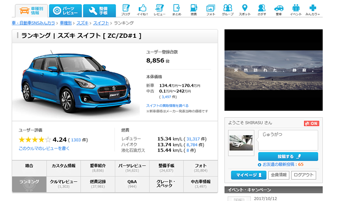Open the イベント icon in top bar
This screenshot has height=201, width=343.
click(296, 10)
